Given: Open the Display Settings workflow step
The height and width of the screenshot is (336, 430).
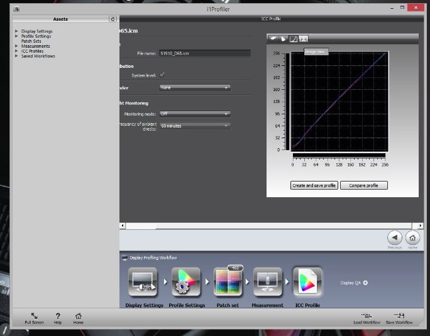Looking at the screenshot, I should point(144,283).
